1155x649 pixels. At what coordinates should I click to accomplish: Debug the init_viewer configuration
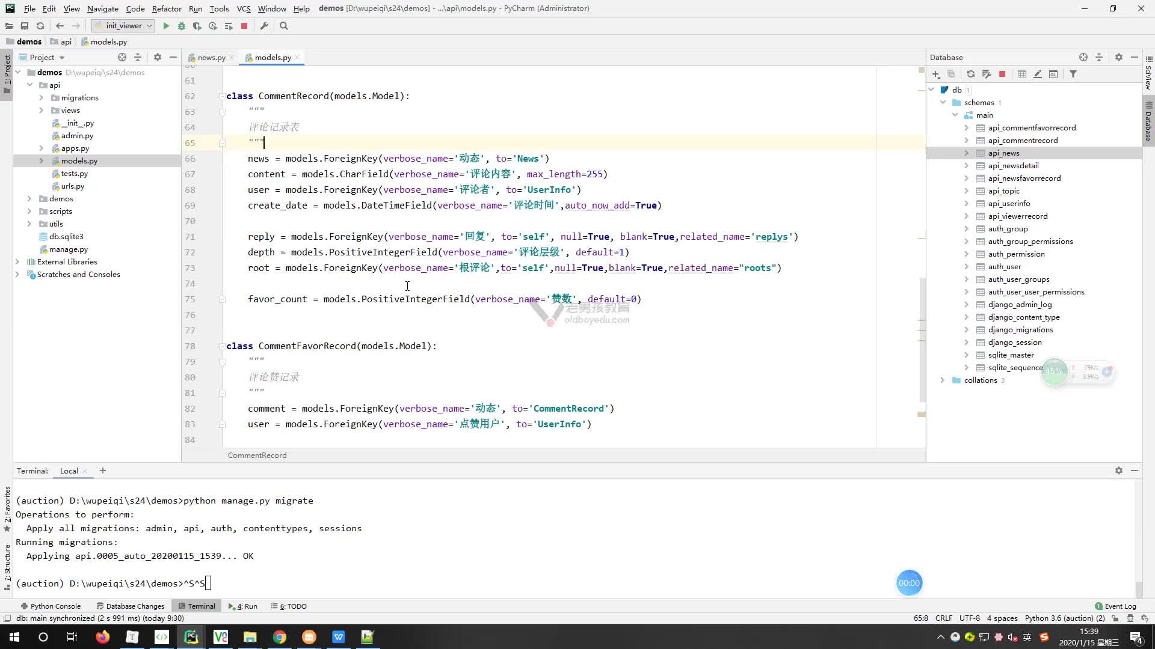coord(182,26)
